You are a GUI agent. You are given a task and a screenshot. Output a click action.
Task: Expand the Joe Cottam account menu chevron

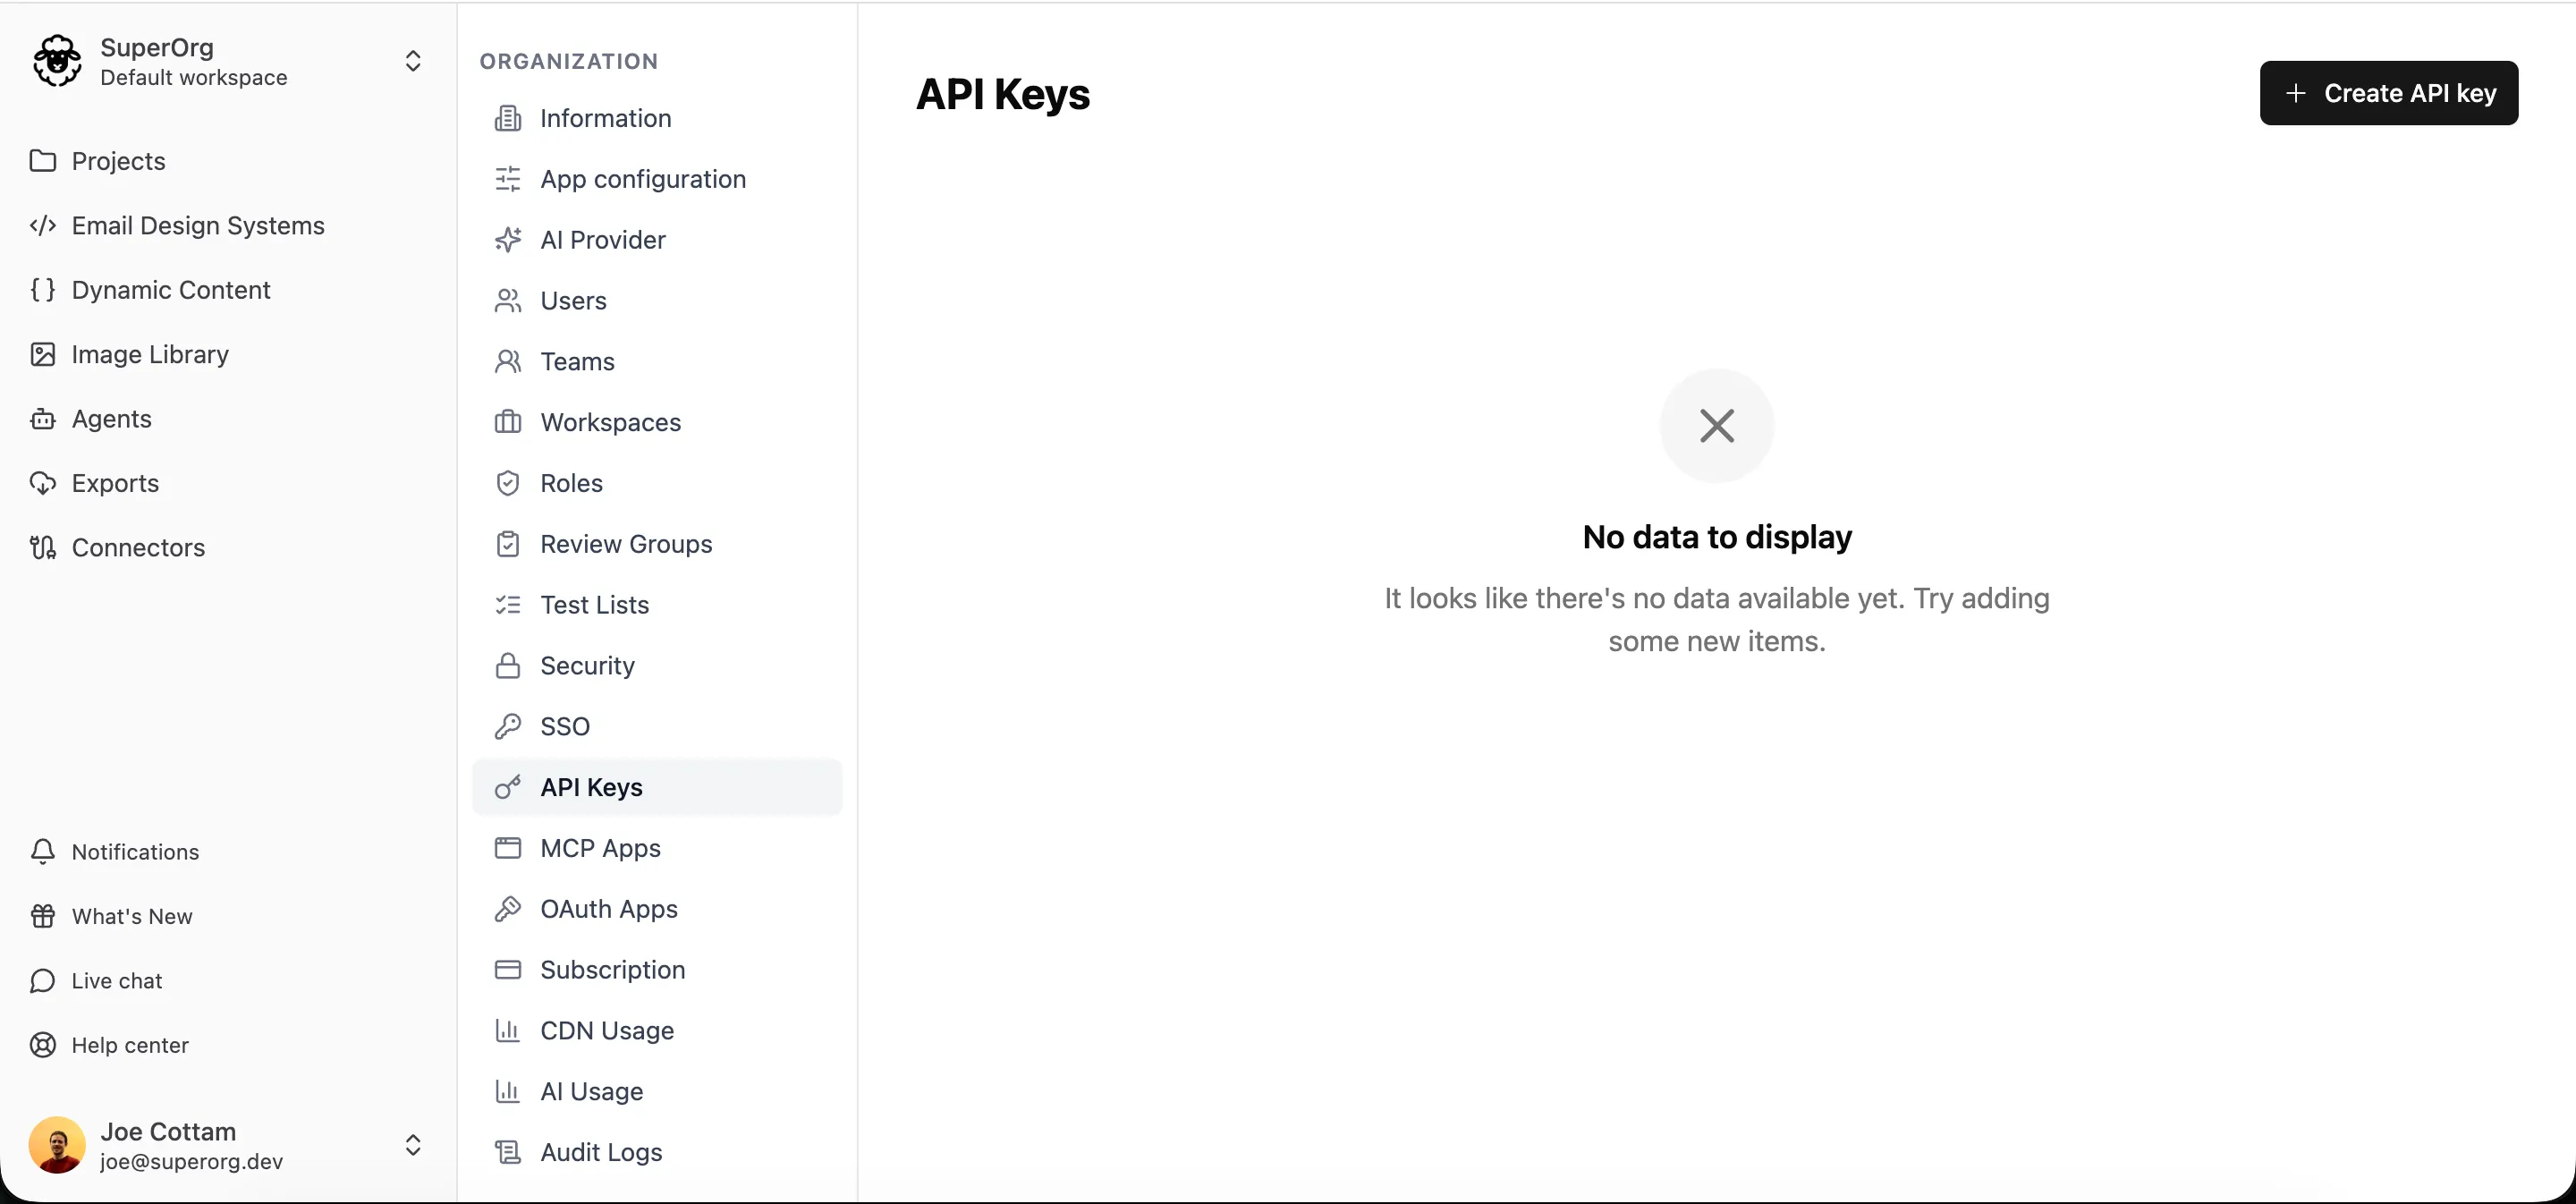pyautogui.click(x=413, y=1145)
